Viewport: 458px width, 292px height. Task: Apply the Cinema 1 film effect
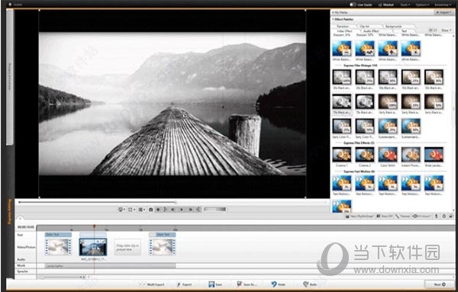pyautogui.click(x=342, y=157)
